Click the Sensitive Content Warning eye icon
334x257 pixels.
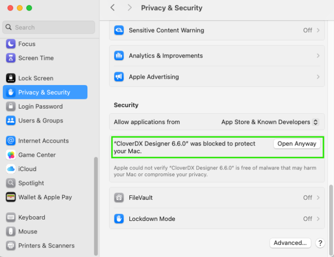click(119, 30)
